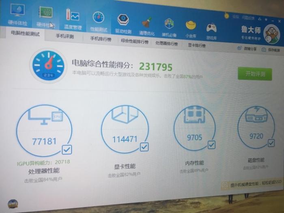Select the 处理器排行榜 tab

coord(166,43)
